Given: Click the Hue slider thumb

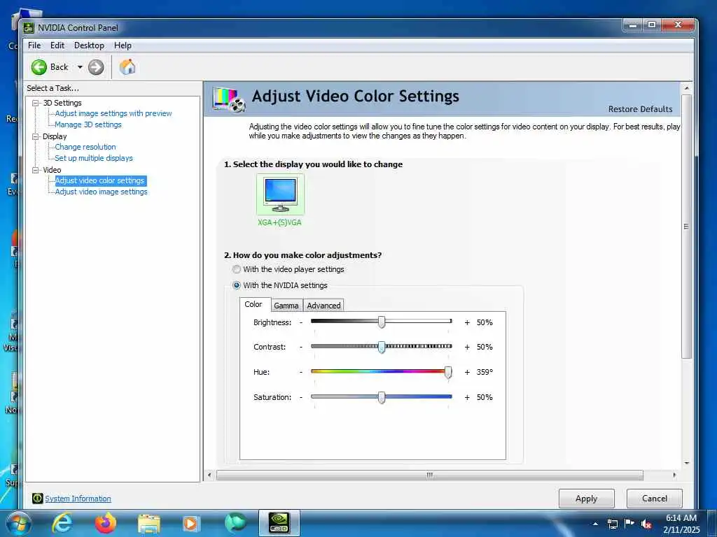Looking at the screenshot, I should click(x=448, y=372).
